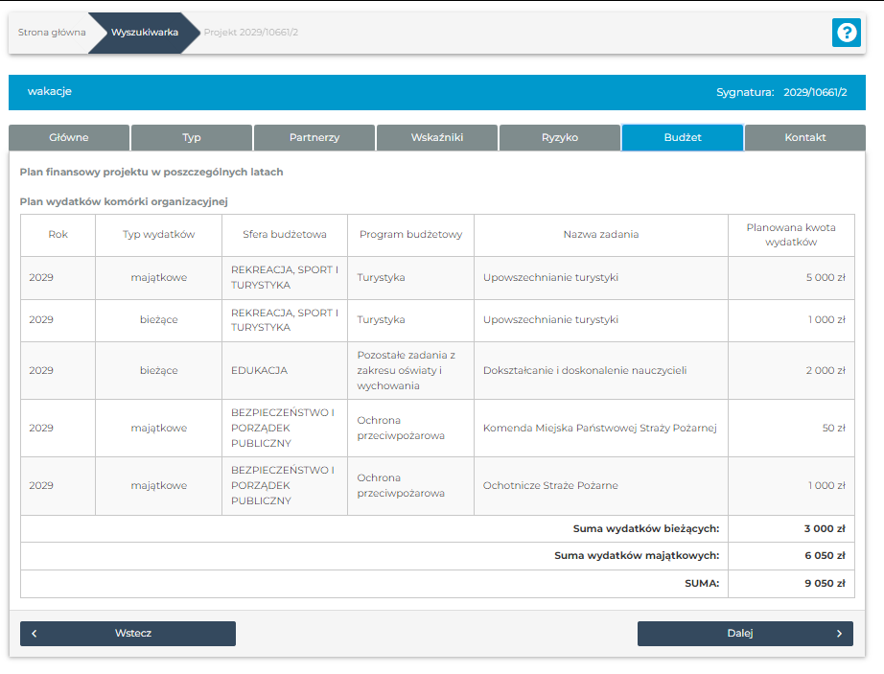Navigate to Strona główna breadcrumb

tap(52, 33)
